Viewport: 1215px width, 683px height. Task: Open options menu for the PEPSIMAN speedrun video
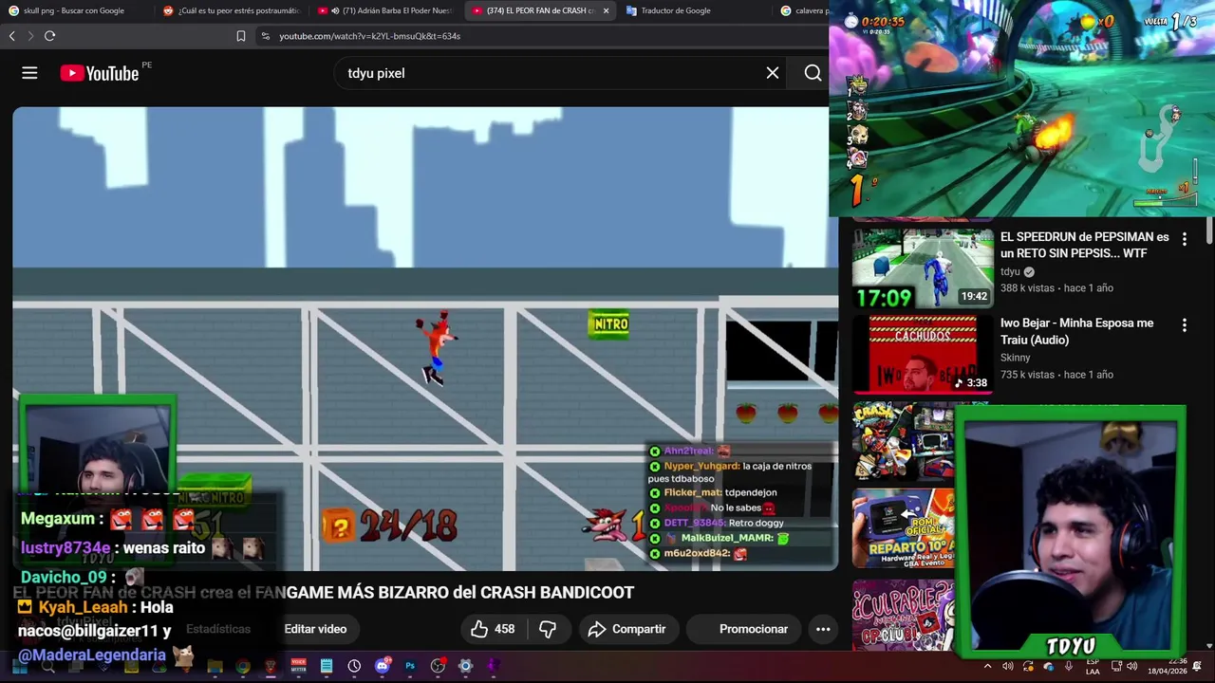(x=1184, y=239)
